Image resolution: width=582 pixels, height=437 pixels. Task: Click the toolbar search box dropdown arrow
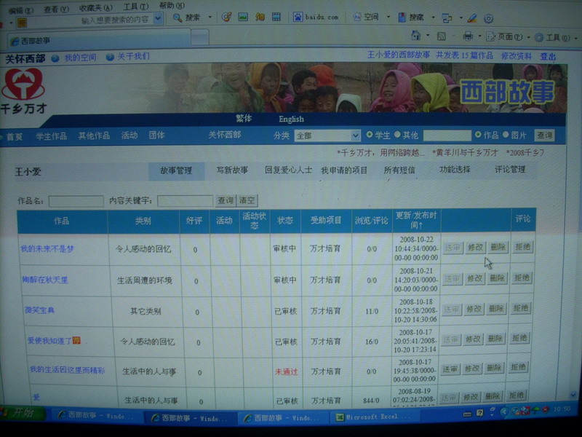[x=158, y=18]
